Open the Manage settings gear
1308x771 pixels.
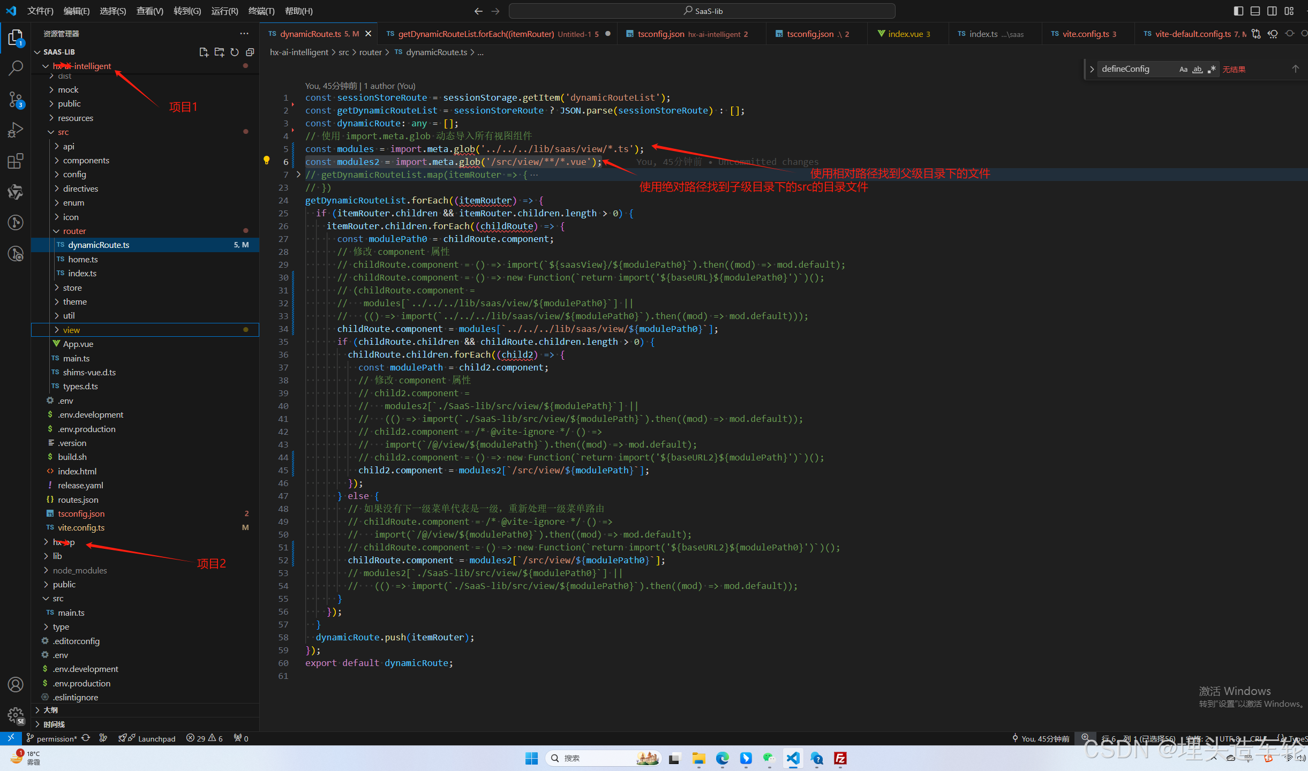tap(16, 714)
